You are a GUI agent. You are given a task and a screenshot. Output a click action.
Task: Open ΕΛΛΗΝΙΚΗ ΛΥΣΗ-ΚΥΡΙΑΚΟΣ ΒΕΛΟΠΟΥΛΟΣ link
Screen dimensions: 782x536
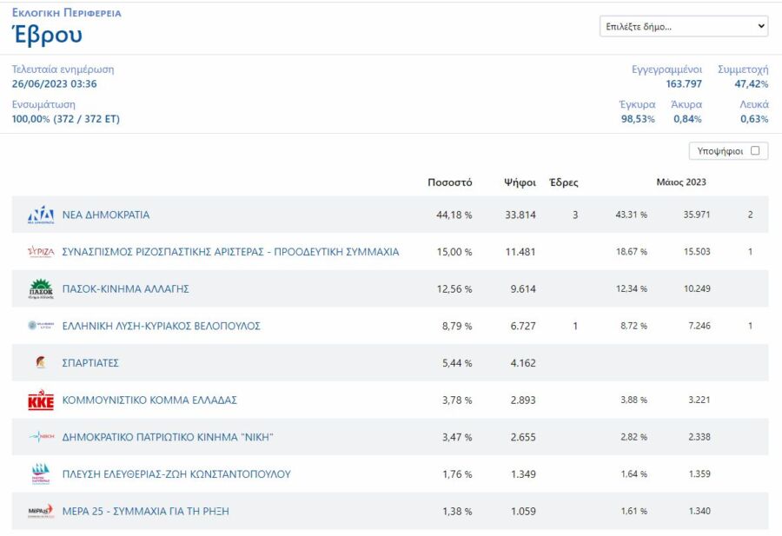(x=161, y=326)
